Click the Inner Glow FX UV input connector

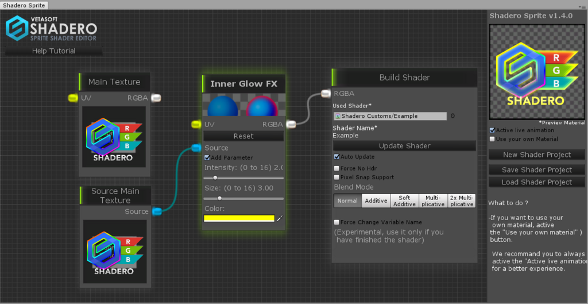[x=196, y=124]
